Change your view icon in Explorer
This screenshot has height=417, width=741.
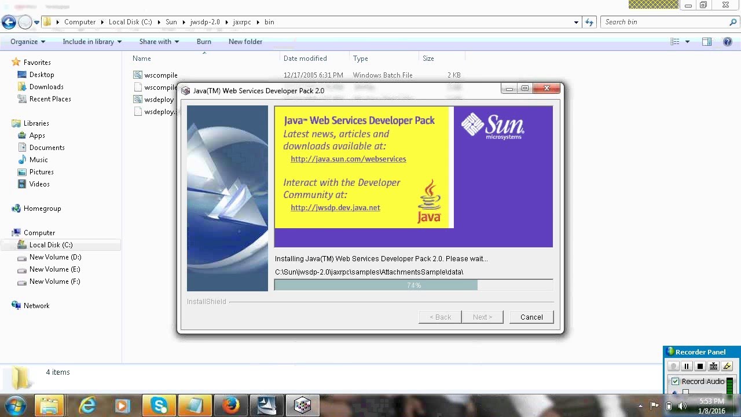pos(674,42)
